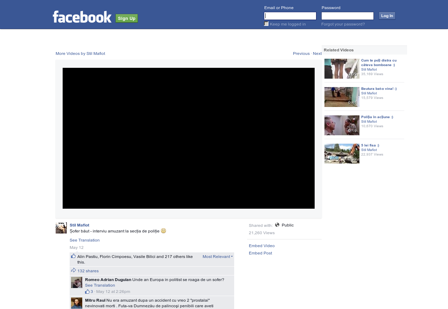
Task: Open Romeo Adrian Dugulan's avatar
Action: point(77,282)
